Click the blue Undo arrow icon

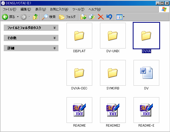(x=109, y=17)
